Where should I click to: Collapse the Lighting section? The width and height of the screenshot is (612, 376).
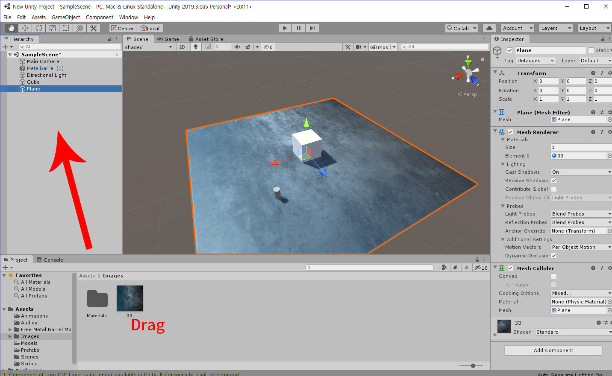tap(503, 164)
